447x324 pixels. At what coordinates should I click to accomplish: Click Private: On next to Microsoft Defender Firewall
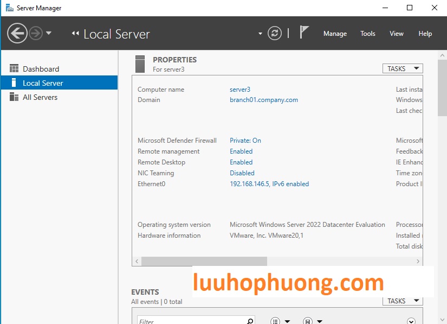click(245, 140)
